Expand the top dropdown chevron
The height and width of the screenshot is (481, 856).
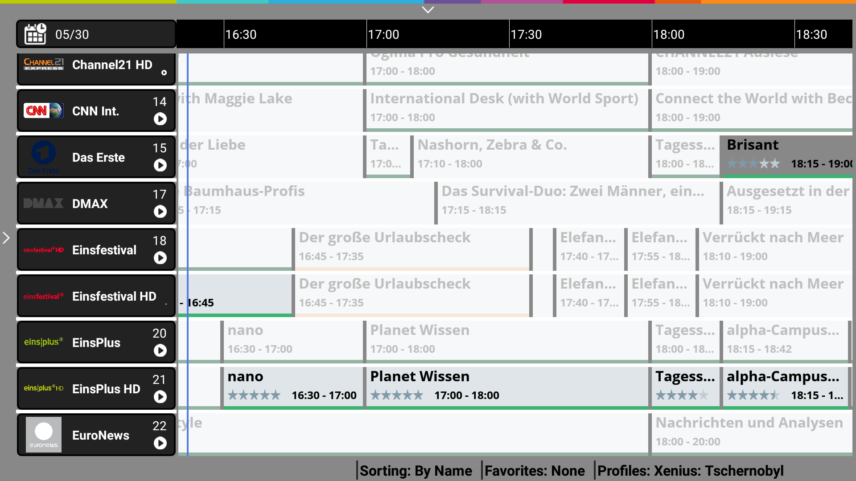[x=428, y=10]
